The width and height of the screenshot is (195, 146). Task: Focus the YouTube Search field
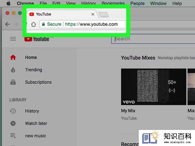coord(153,39)
